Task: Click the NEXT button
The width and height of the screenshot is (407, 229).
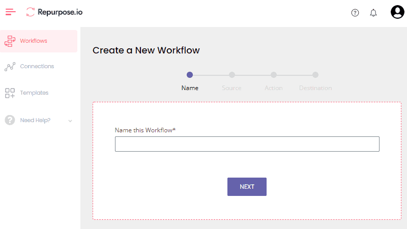Action: (x=247, y=187)
